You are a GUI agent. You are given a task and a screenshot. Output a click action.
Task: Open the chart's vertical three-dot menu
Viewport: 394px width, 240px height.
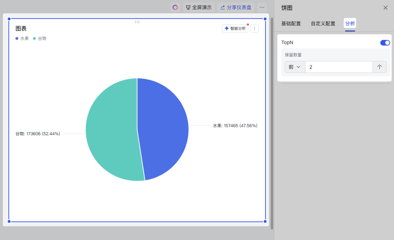[255, 28]
